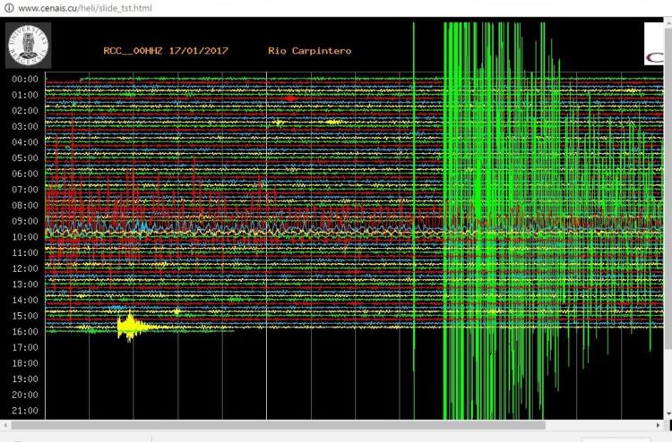Click the vertical scrollbar down arrow
The image size is (672, 442).
pyautogui.click(x=668, y=414)
